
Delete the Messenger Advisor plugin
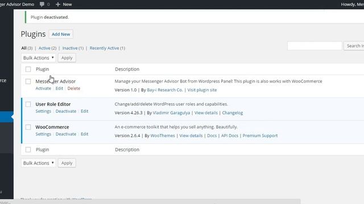(x=74, y=88)
